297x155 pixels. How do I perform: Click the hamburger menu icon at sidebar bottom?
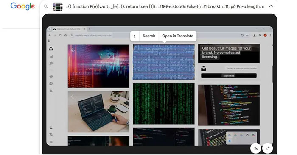click(51, 142)
